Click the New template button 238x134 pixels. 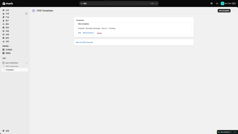pos(224,11)
